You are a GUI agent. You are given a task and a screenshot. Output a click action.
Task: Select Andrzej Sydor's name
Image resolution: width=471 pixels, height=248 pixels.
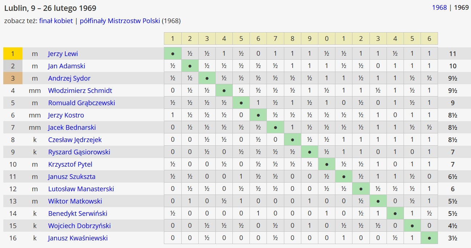(69, 78)
